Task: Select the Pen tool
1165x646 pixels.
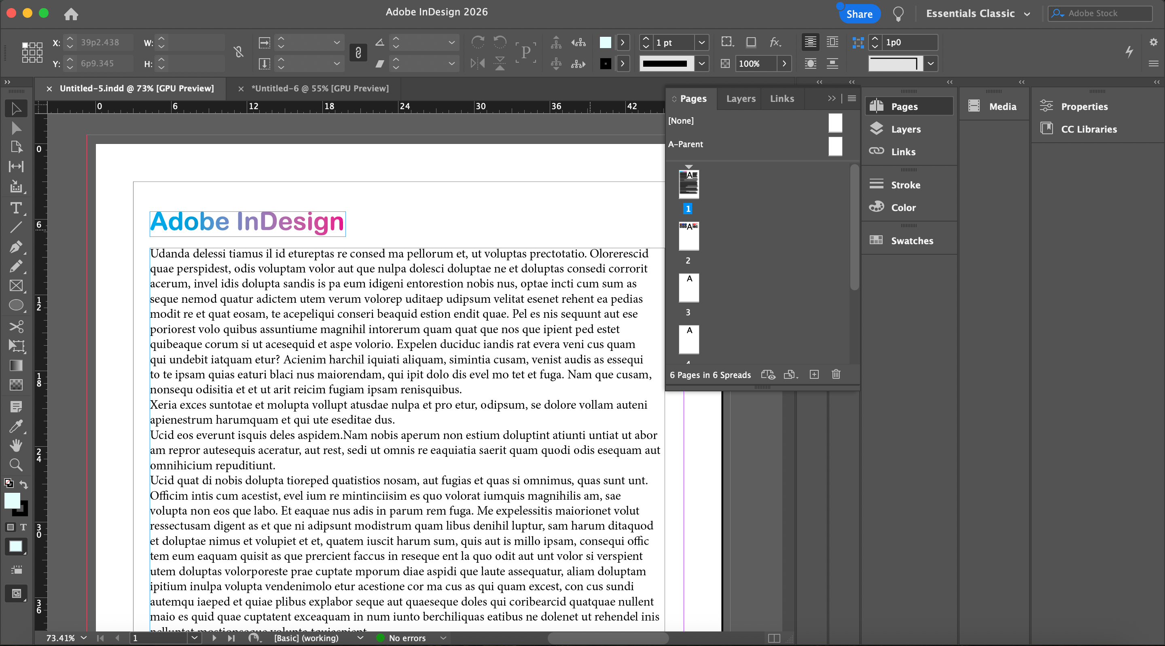Action: pos(16,247)
